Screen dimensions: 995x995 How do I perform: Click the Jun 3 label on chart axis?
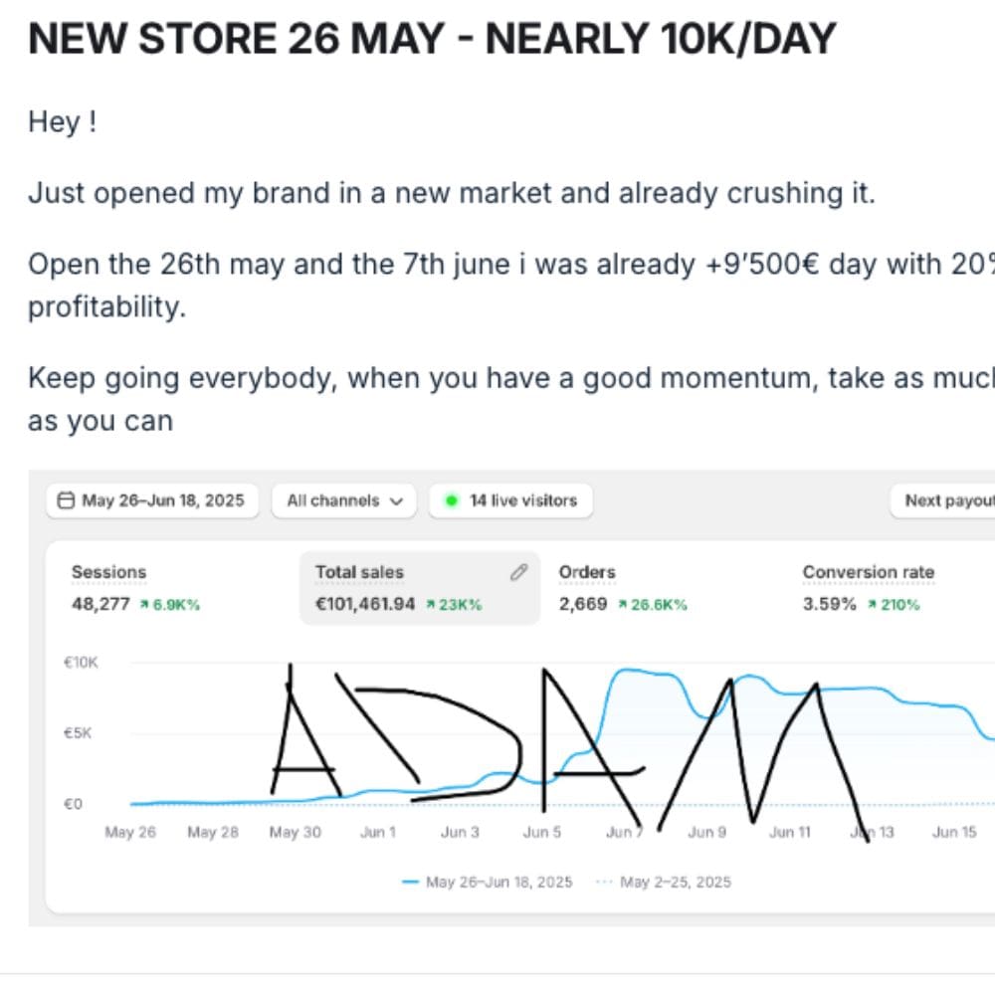click(460, 833)
